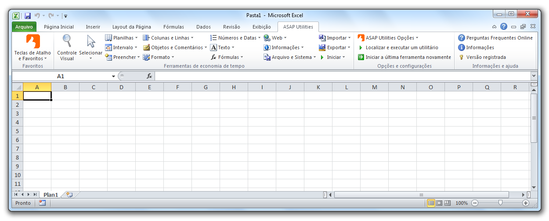Switch to Revisão tab
This screenshot has height=221, width=549.
tap(231, 27)
